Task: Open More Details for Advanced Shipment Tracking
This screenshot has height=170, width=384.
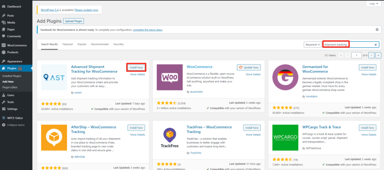Action: coord(138,75)
